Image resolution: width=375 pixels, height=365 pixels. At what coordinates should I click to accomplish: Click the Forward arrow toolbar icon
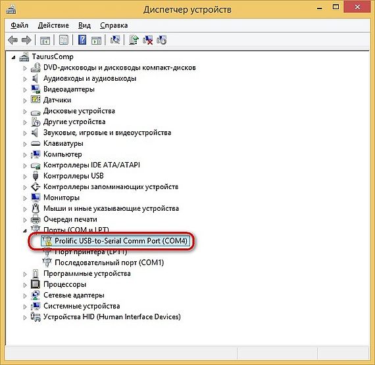click(26, 40)
